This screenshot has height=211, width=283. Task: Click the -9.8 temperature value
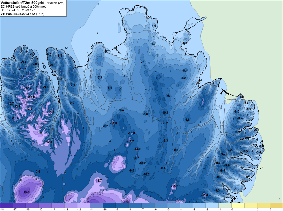[x=222, y=170]
